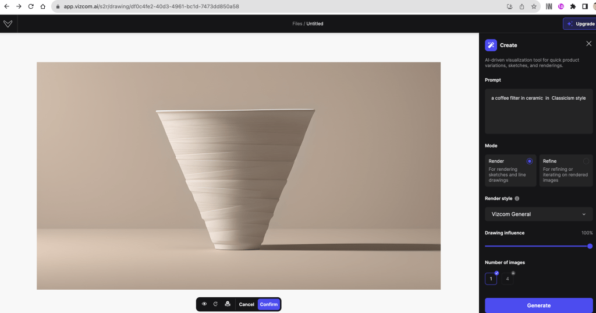This screenshot has width=596, height=313.
Task: Click the Vizcom logo icon
Action: tap(8, 24)
